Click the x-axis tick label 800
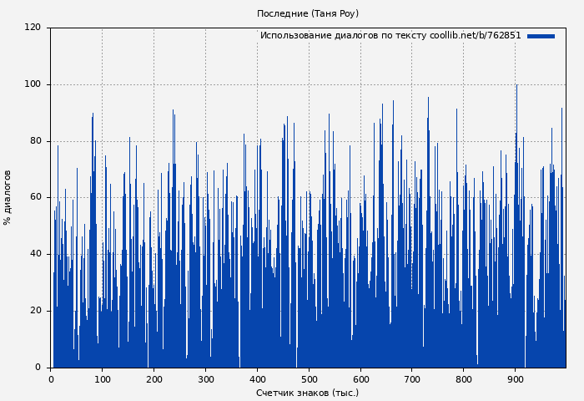Image resolution: width=584 pixels, height=401 pixels. click(464, 379)
